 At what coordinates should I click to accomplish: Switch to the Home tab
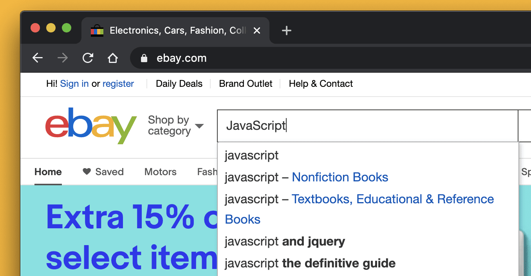(x=48, y=172)
